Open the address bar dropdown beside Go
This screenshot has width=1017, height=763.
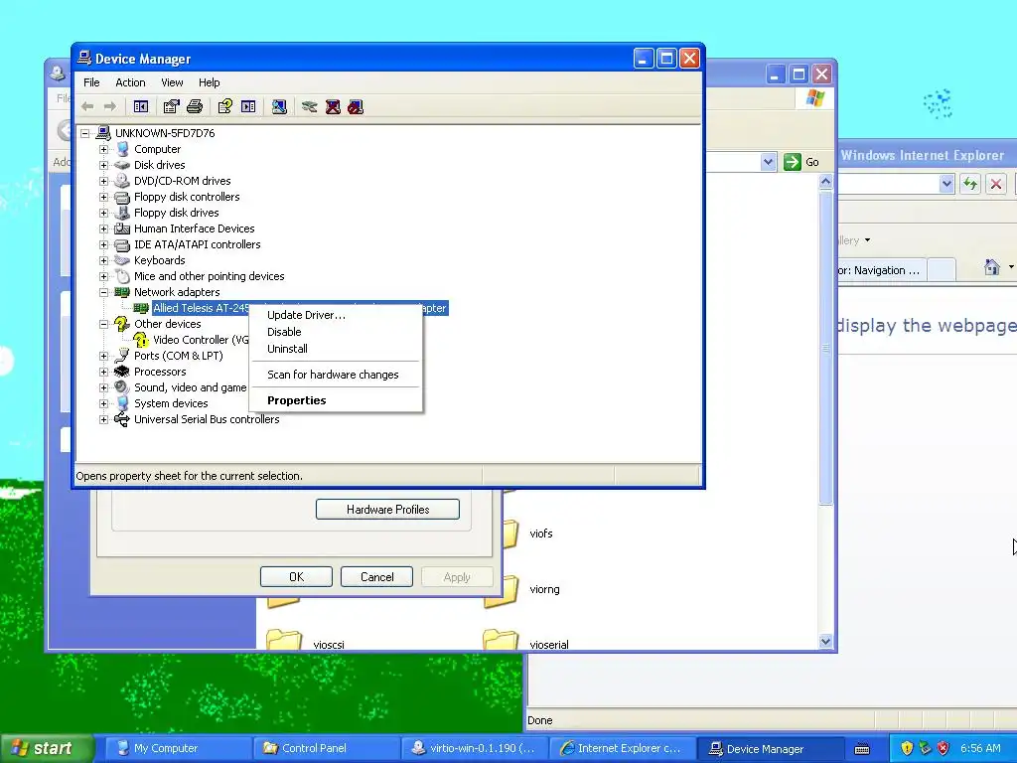click(768, 162)
